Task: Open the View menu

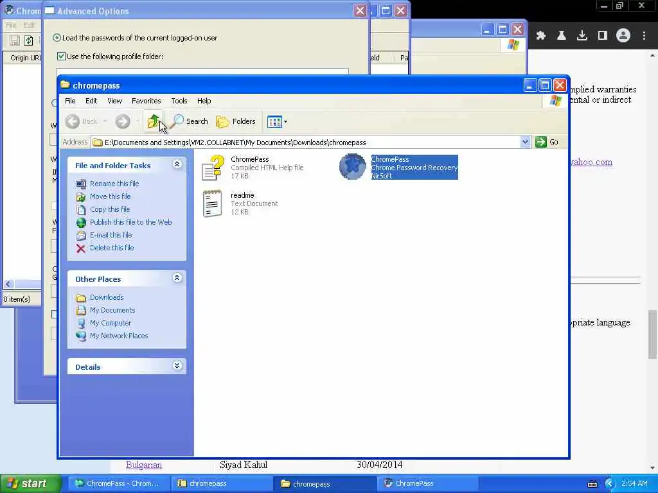Action: [x=114, y=101]
